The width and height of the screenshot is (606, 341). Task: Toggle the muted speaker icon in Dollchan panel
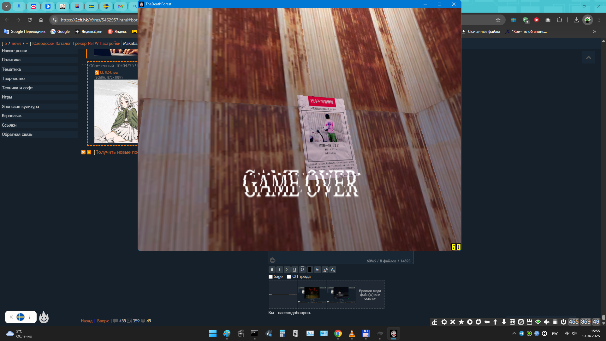point(546,322)
